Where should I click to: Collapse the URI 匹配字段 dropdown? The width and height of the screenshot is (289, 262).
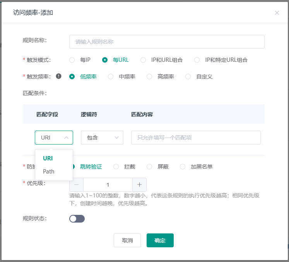[54, 138]
